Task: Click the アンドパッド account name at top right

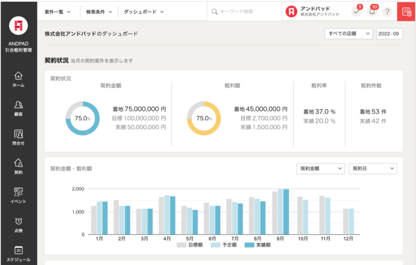Action: click(x=316, y=9)
